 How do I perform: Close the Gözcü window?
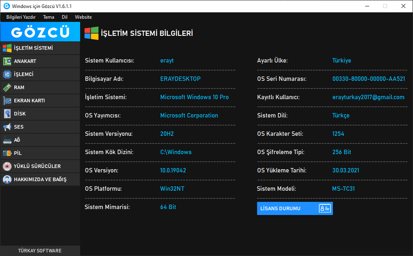point(403,6)
